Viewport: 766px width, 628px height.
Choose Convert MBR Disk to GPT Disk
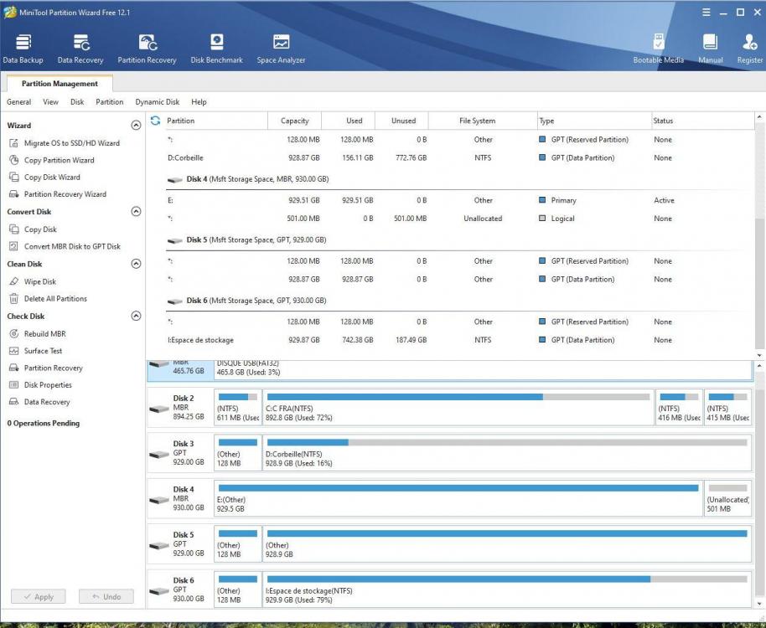[72, 246]
